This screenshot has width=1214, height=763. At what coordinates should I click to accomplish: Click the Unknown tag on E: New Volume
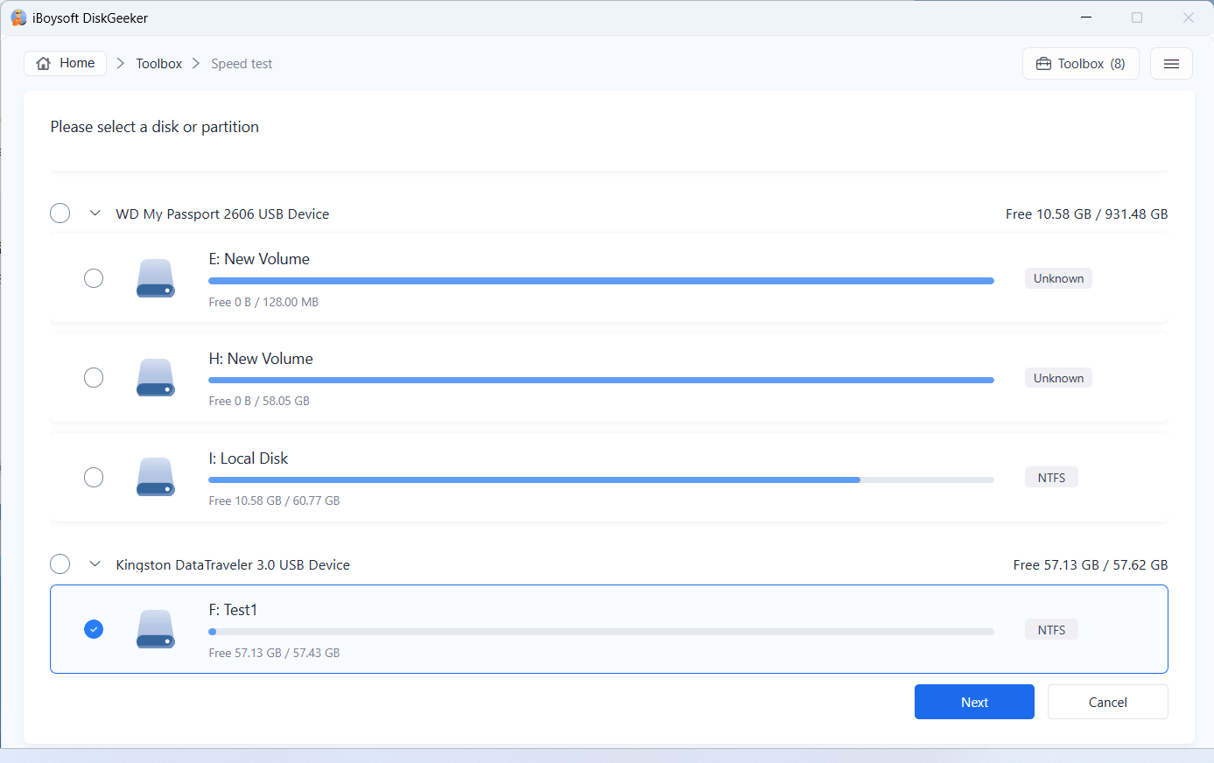(1058, 278)
